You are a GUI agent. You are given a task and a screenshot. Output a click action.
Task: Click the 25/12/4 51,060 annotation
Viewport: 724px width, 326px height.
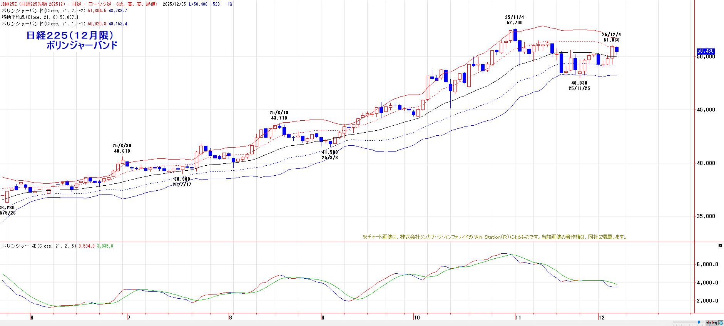pyautogui.click(x=612, y=37)
